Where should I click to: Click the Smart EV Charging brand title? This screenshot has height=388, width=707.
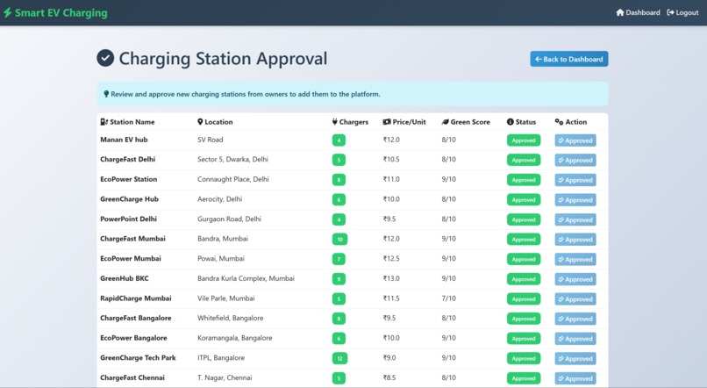[x=61, y=12]
